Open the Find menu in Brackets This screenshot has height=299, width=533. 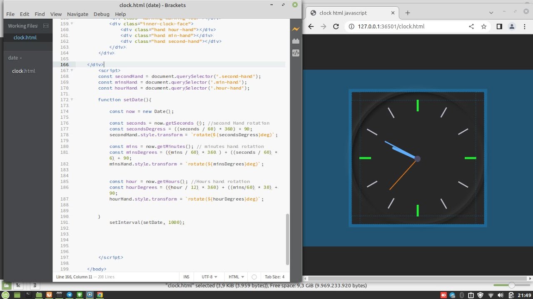[40, 14]
